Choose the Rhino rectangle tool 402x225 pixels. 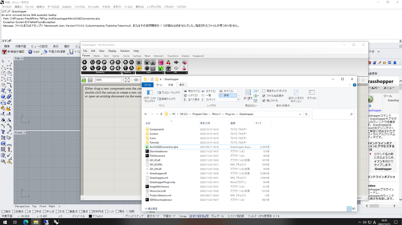point(9,79)
